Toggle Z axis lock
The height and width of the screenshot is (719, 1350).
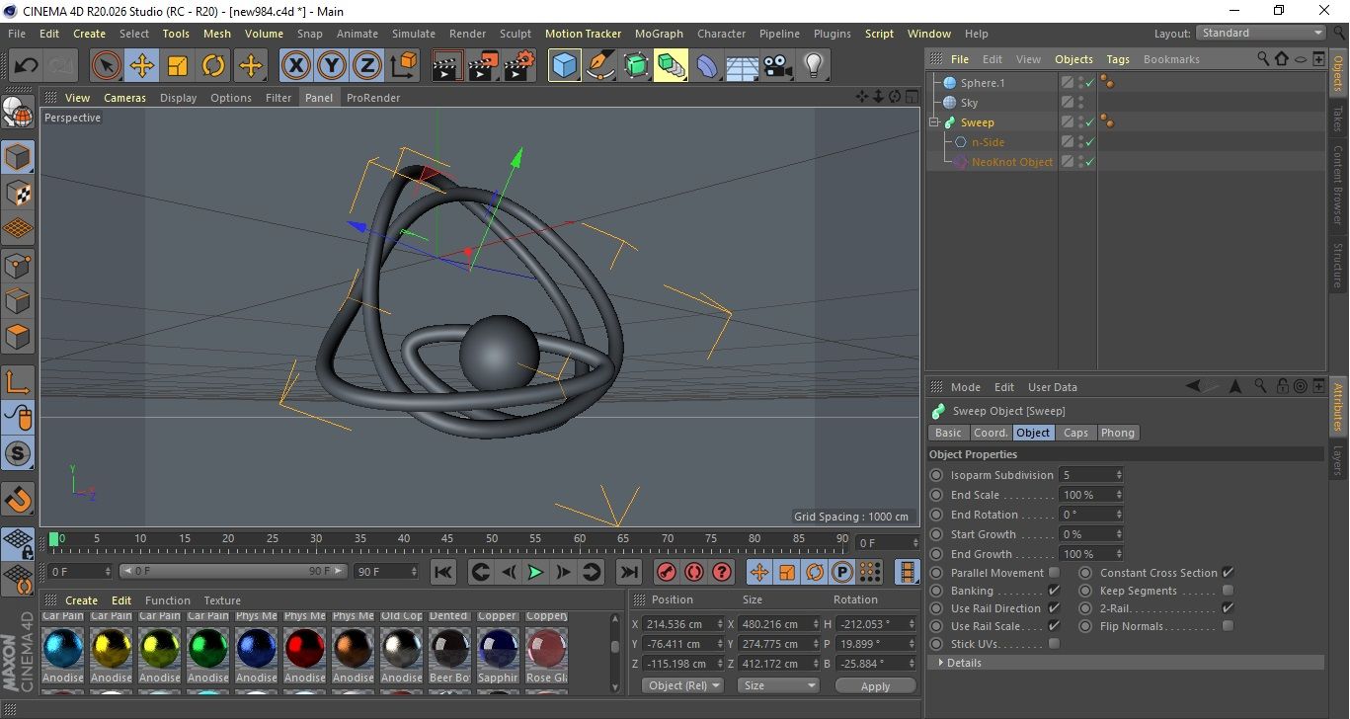[367, 66]
